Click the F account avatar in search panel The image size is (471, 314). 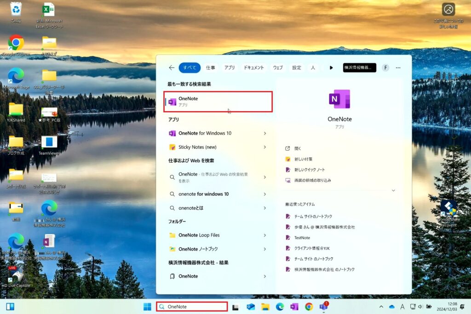(385, 68)
